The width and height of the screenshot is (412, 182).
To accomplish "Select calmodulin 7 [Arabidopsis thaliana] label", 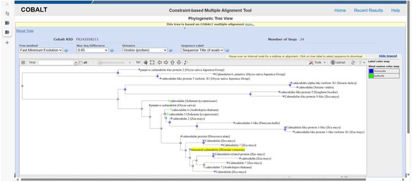I will (229, 167).
